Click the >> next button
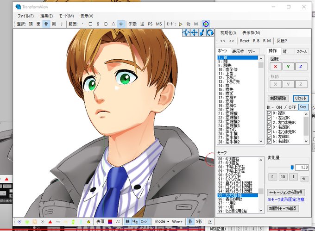This screenshot has height=231, width=315. pos(232,41)
